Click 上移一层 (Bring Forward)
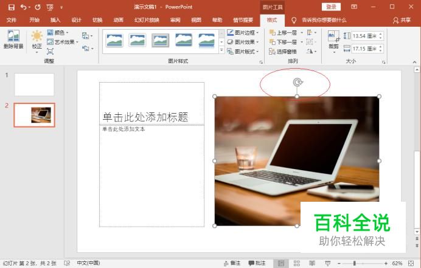Viewport: 421px width, 268px height. point(284,33)
